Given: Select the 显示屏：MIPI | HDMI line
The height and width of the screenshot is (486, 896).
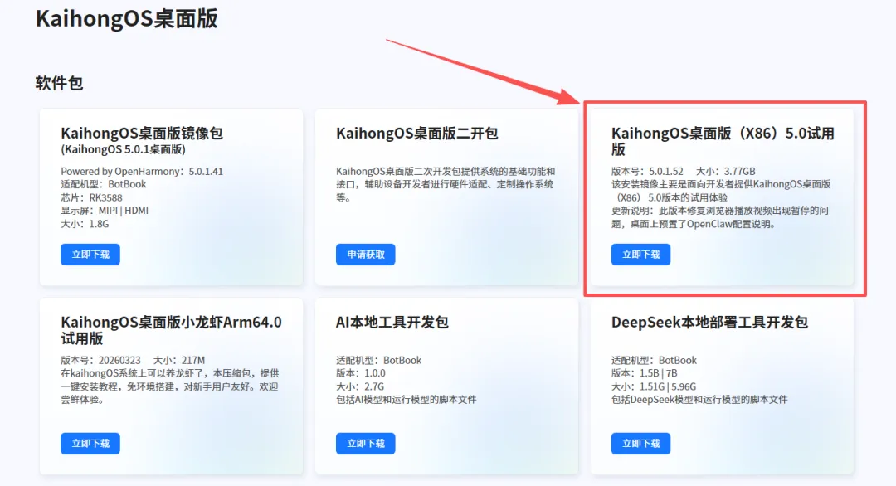Looking at the screenshot, I should point(105,211).
